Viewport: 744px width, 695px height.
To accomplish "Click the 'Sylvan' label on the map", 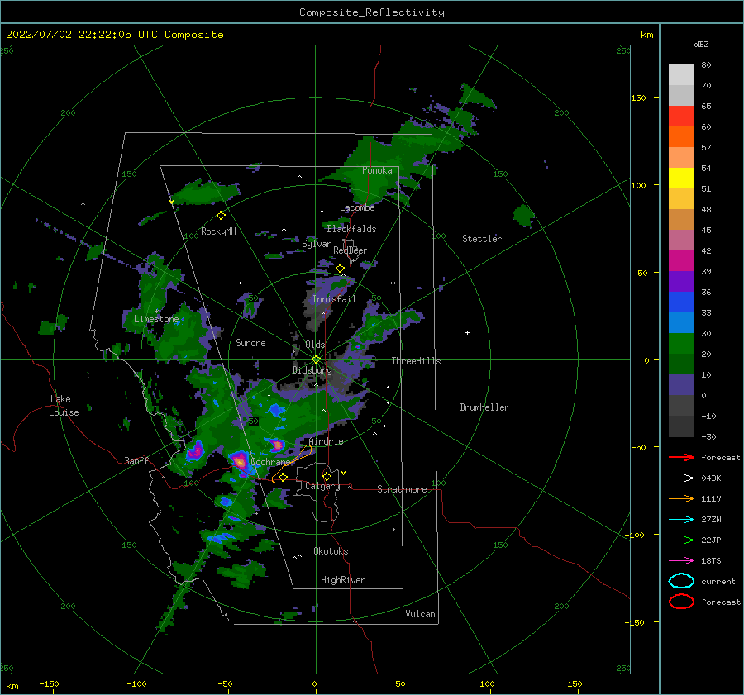I will [317, 244].
